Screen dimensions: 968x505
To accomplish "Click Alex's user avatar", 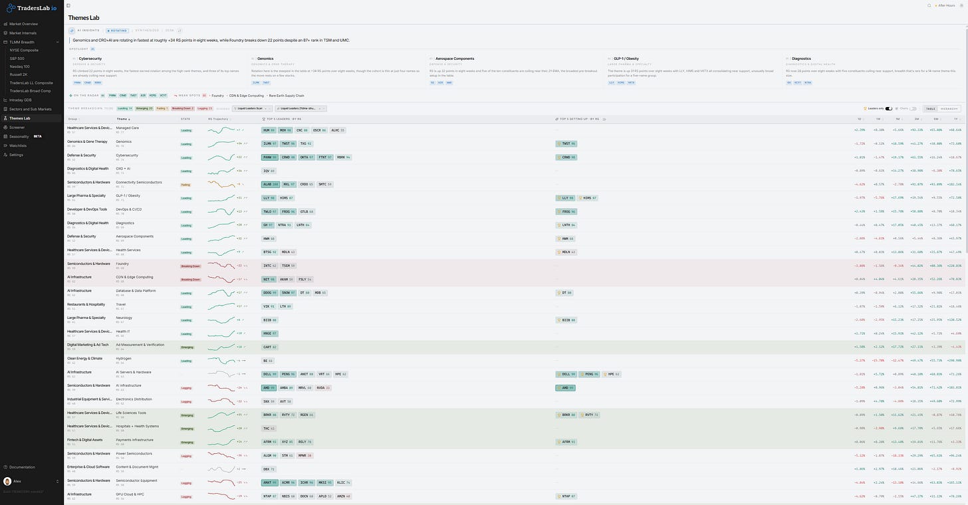I will (x=7, y=481).
